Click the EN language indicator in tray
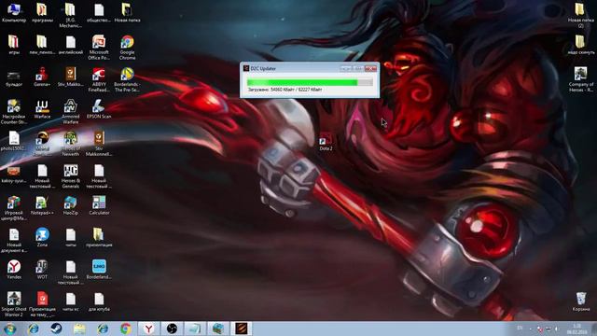597x336 pixels. [520, 328]
